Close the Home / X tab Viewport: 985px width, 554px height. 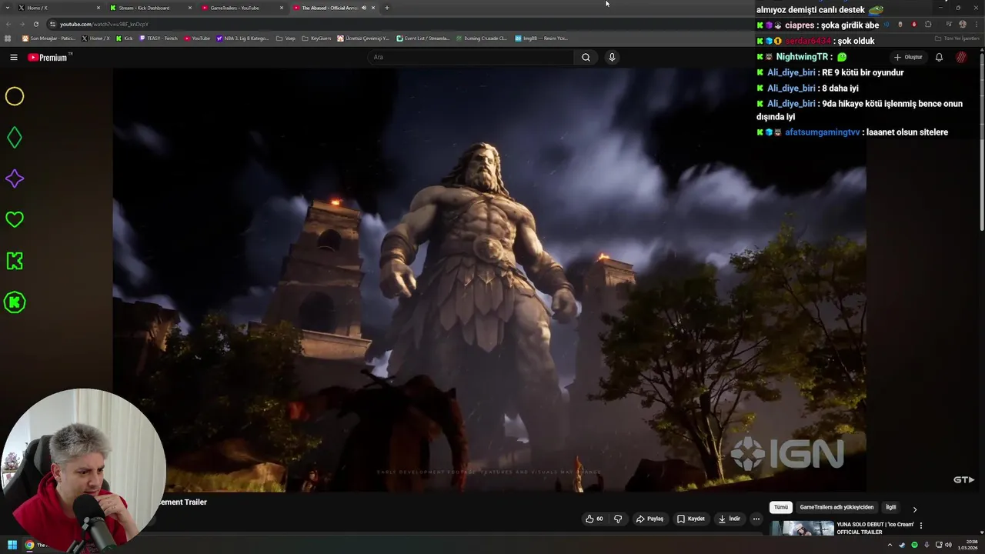[x=98, y=8]
